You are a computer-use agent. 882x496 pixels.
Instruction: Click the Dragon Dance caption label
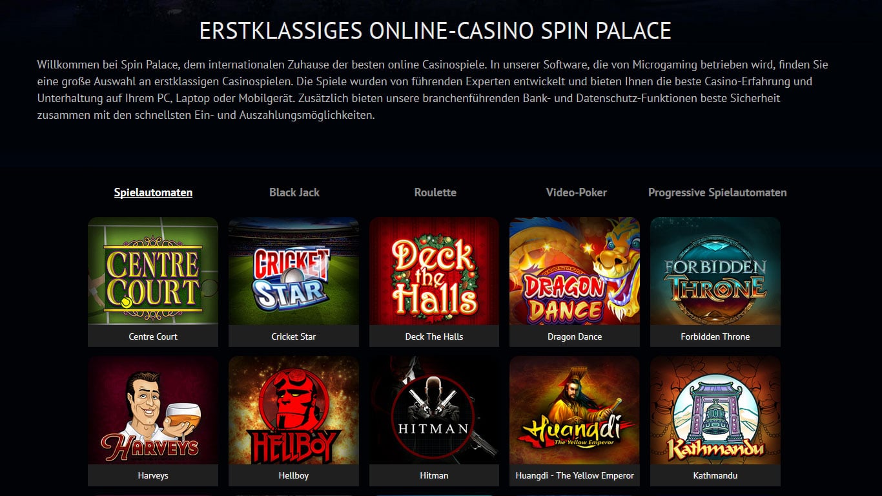[575, 336]
